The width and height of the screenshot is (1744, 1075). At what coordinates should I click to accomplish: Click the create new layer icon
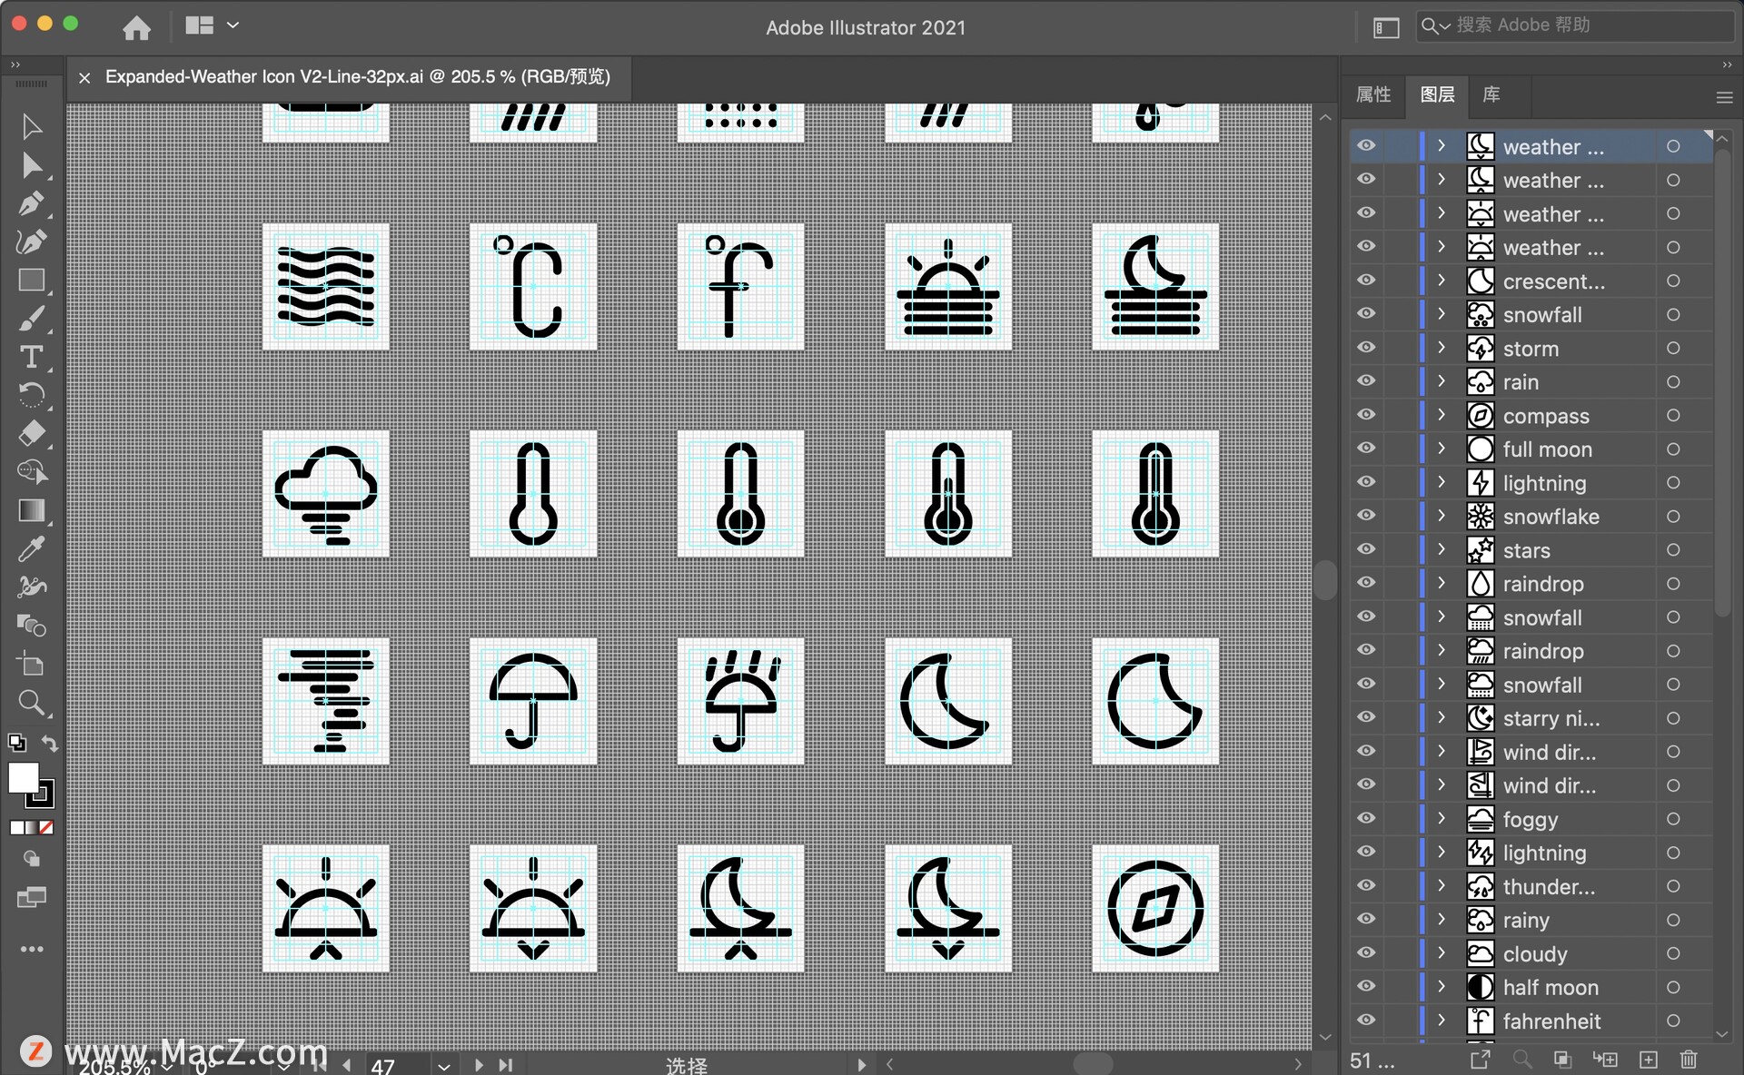[1649, 1060]
